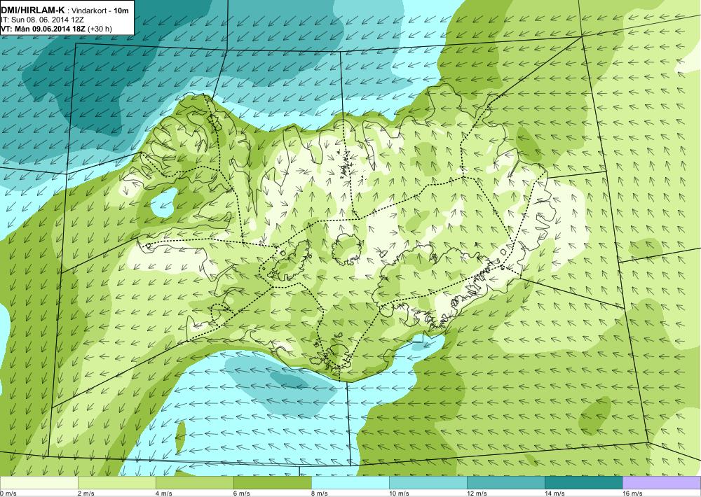Click the "10 m/s" legend label
The width and height of the screenshot is (701, 497).
(x=399, y=493)
